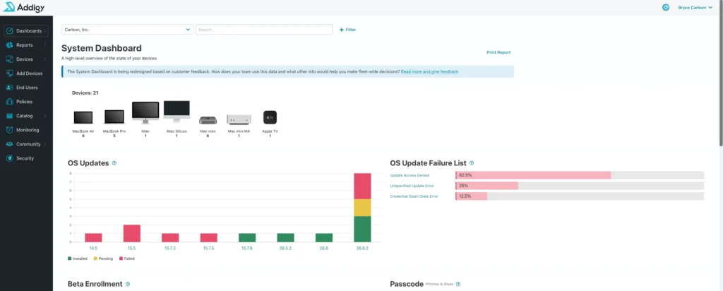This screenshot has height=291, width=723.
Task: Click the Beta Enrollment help icon
Action: [128, 284]
